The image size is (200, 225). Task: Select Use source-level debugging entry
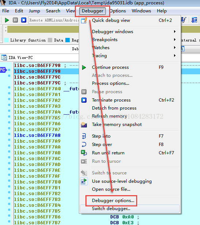(122, 181)
